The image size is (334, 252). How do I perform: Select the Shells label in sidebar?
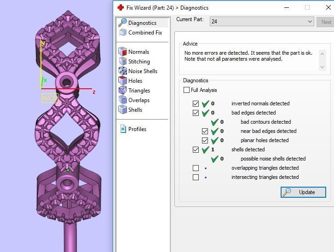click(135, 110)
